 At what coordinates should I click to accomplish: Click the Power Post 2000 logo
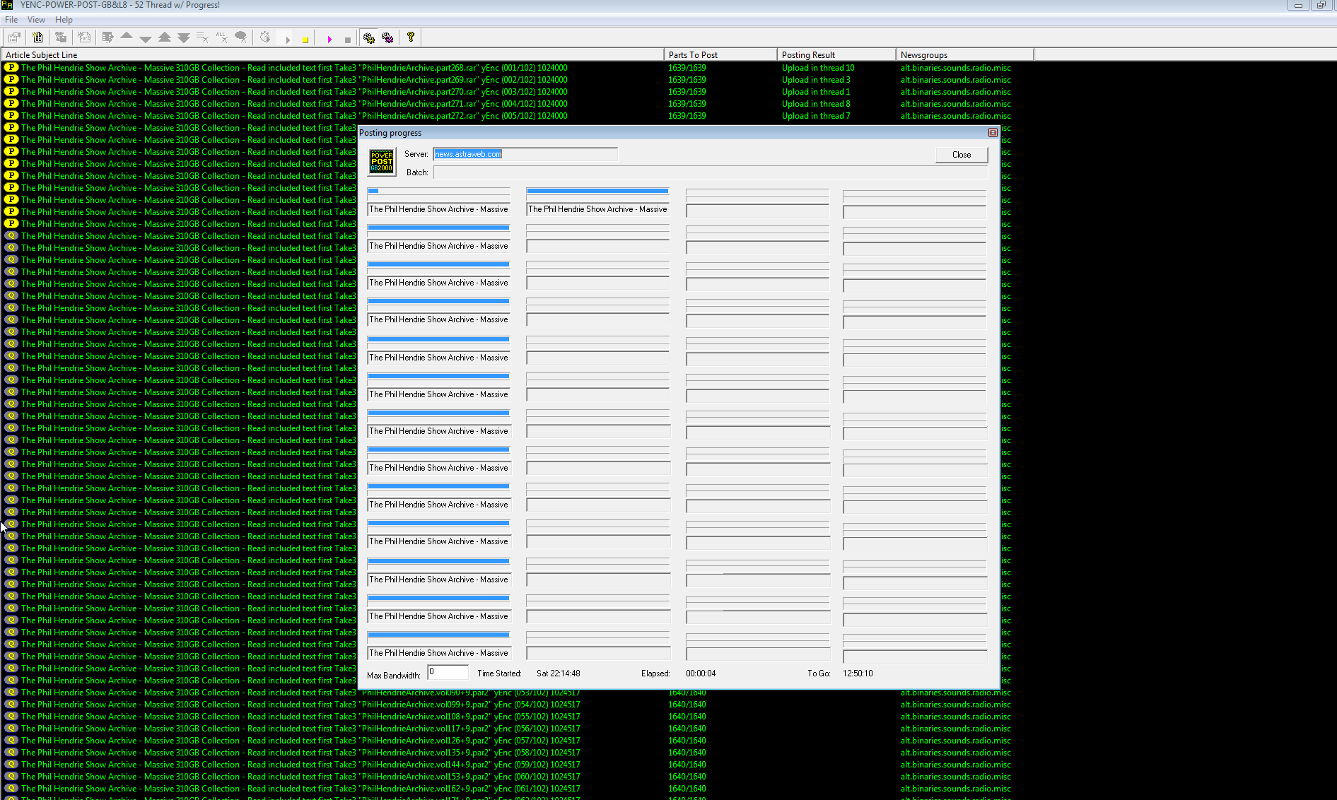point(382,162)
